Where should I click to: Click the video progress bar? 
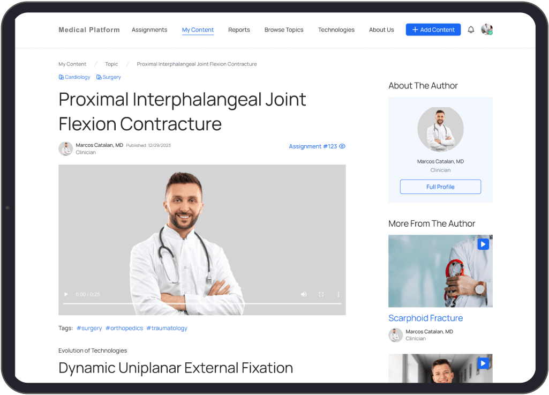pyautogui.click(x=202, y=304)
